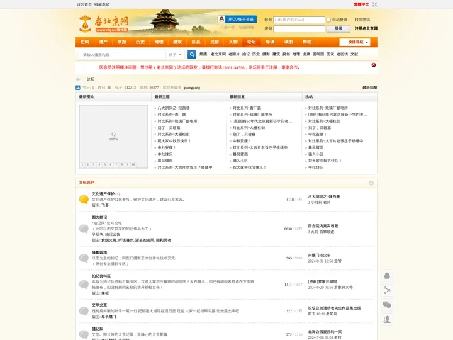Click the share icon in side panel
453x340 pixels.
click(x=387, y=290)
